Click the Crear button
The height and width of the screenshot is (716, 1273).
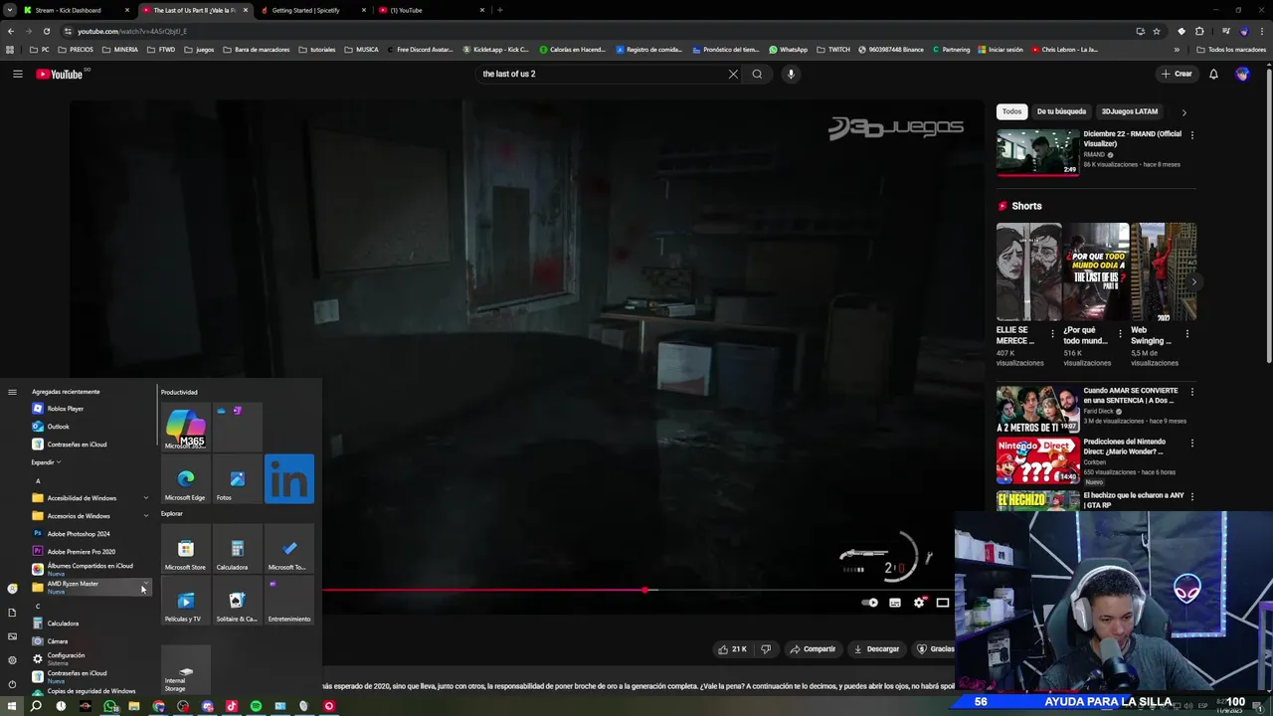(x=1177, y=74)
